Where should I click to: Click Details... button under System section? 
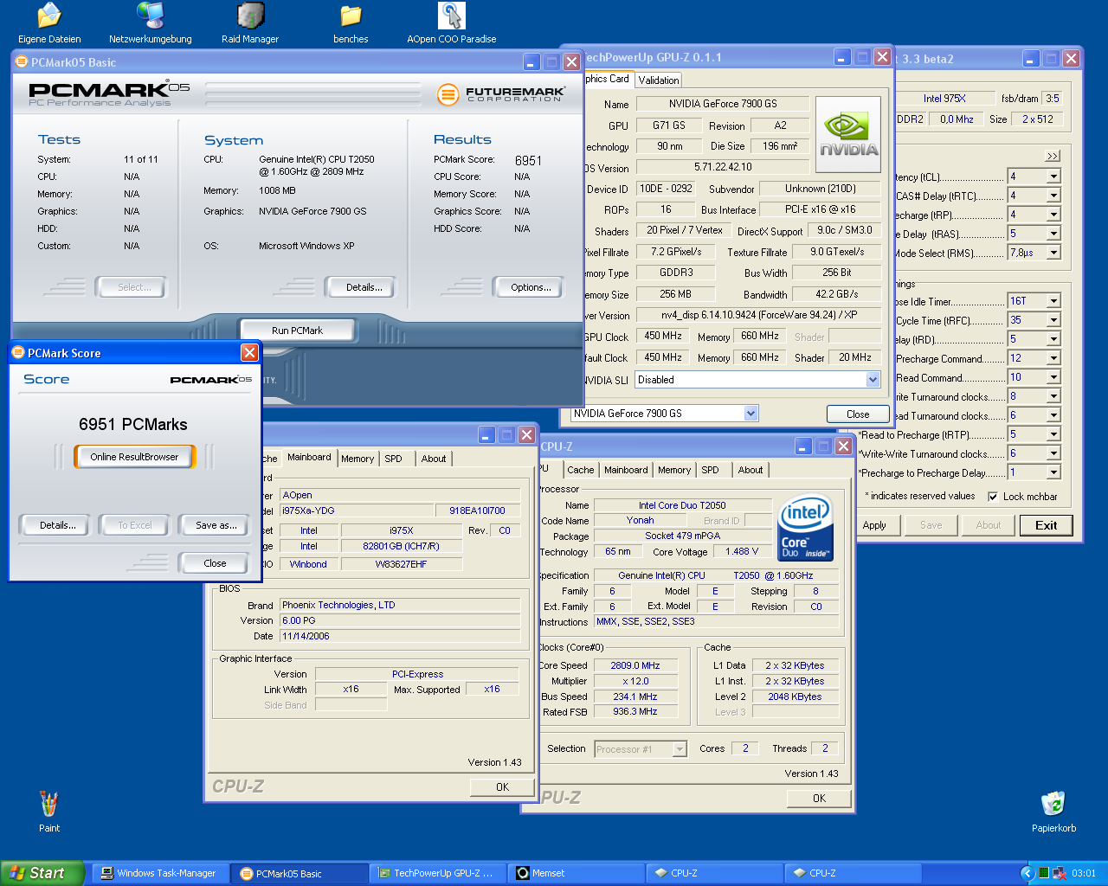click(364, 287)
